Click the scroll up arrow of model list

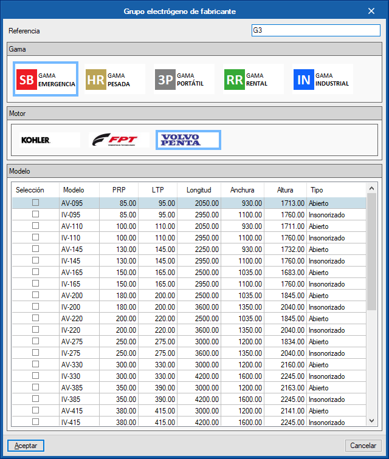tap(372, 188)
